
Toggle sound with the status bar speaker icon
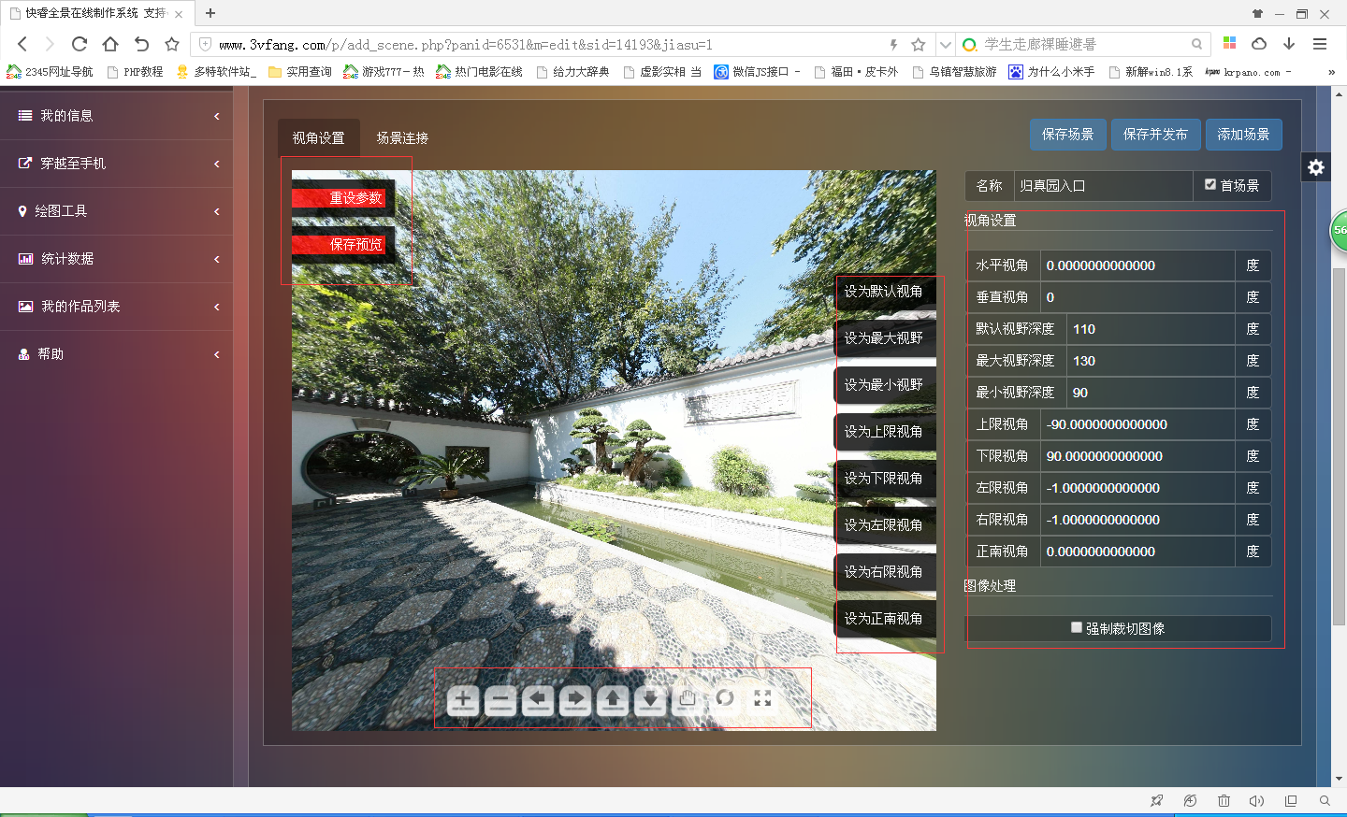click(1256, 801)
